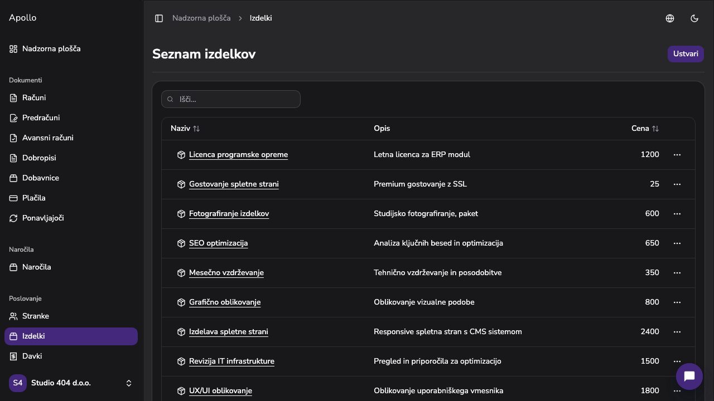Screen dimensions: 714x401
Task: Click the package icon beside UX/UI oblikovanje
Action: 181,391
